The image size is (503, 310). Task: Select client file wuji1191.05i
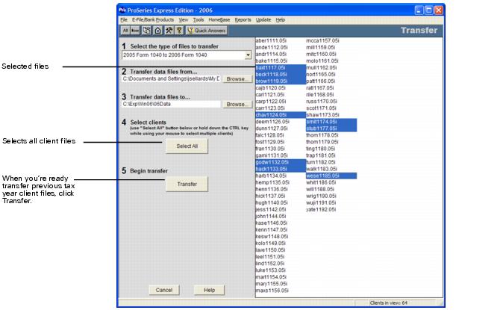click(x=321, y=202)
